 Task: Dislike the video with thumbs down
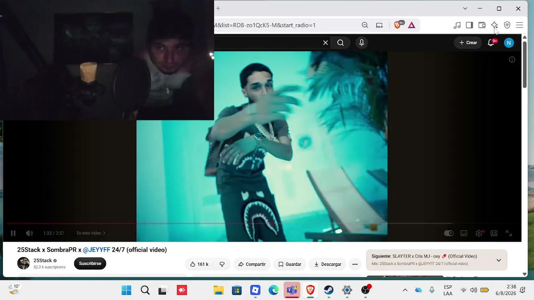point(222,264)
